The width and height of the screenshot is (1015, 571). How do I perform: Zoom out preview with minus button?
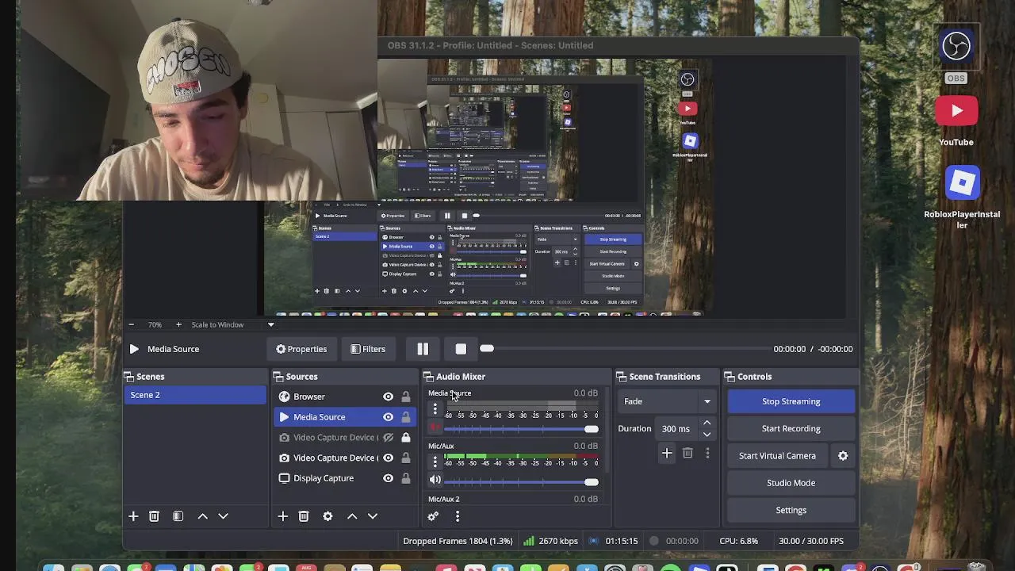point(131,324)
